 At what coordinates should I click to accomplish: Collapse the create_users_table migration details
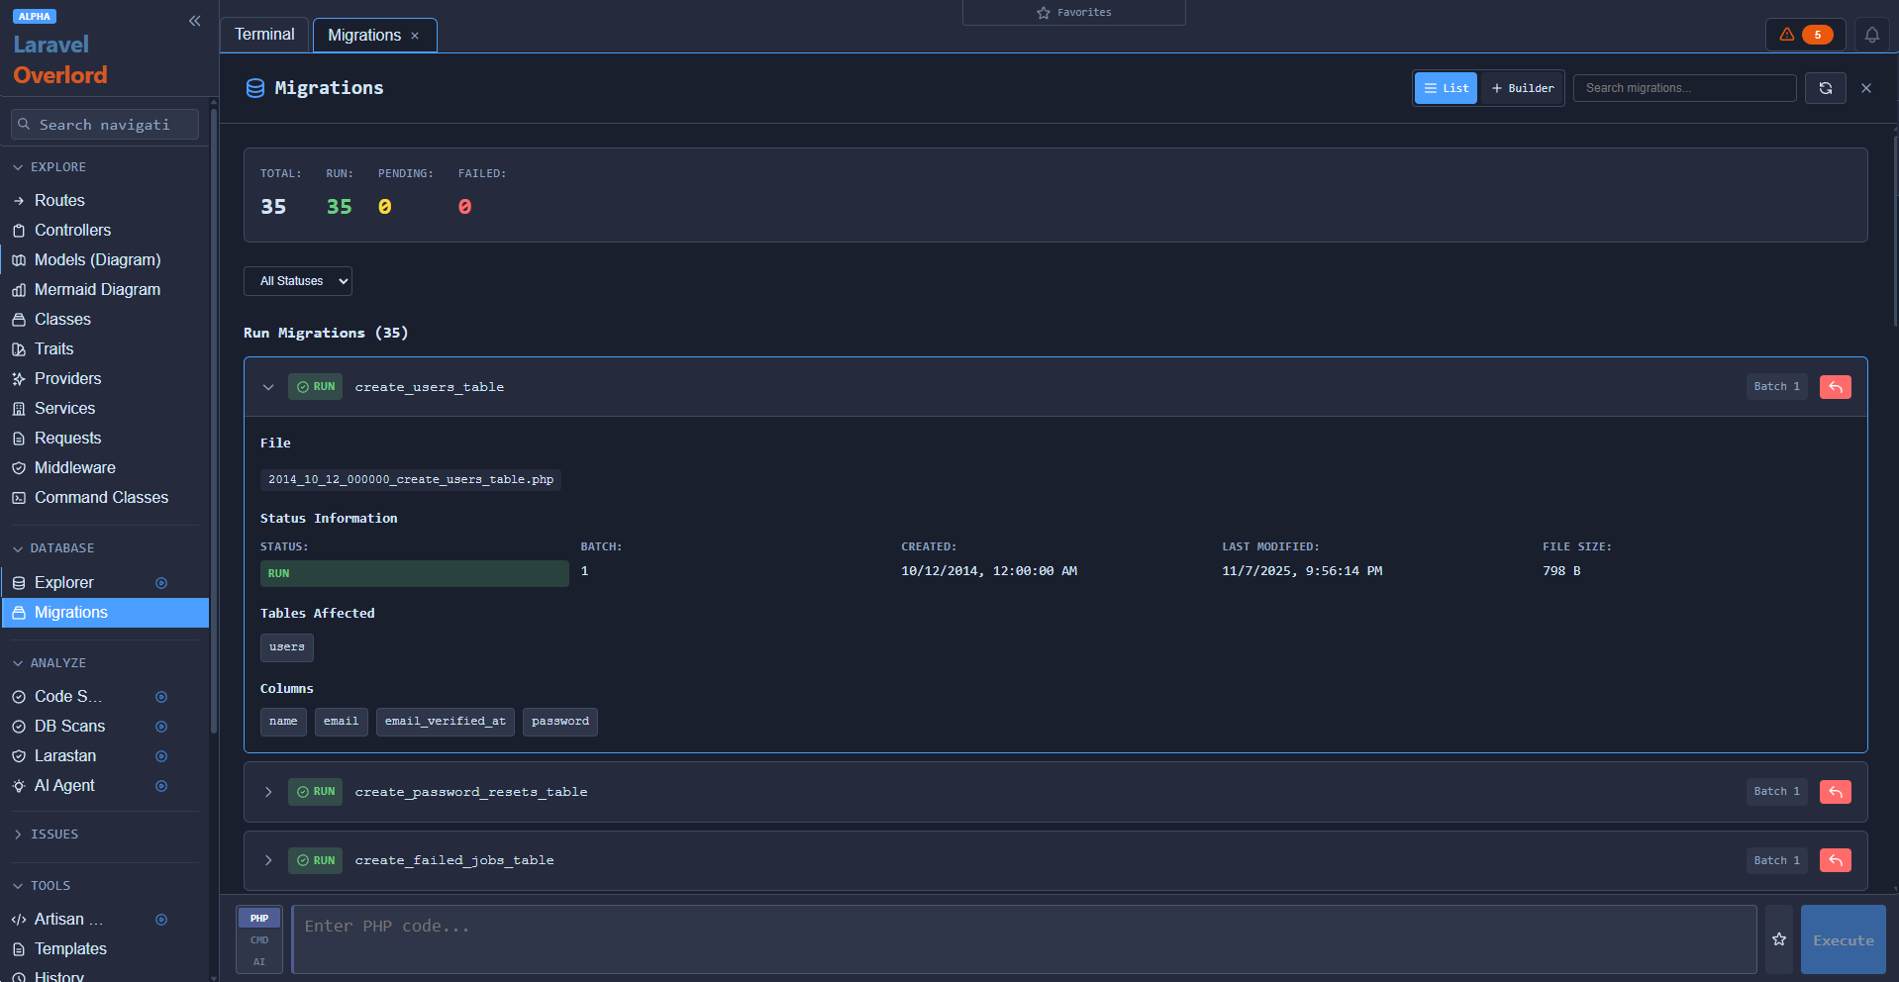[267, 387]
